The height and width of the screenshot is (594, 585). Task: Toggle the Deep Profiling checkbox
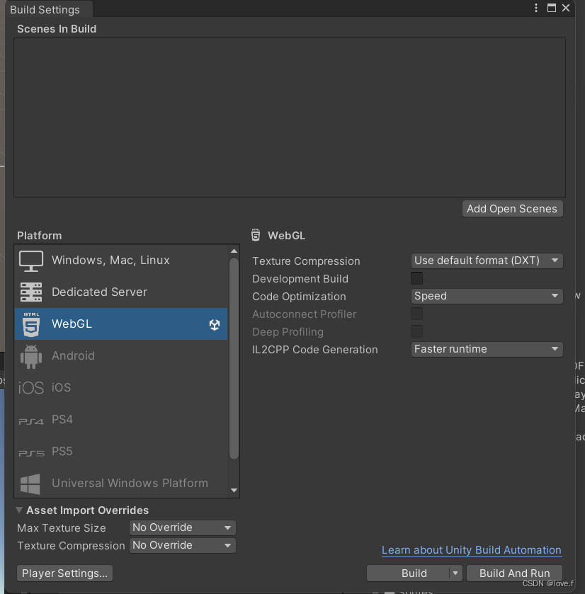[x=416, y=331]
